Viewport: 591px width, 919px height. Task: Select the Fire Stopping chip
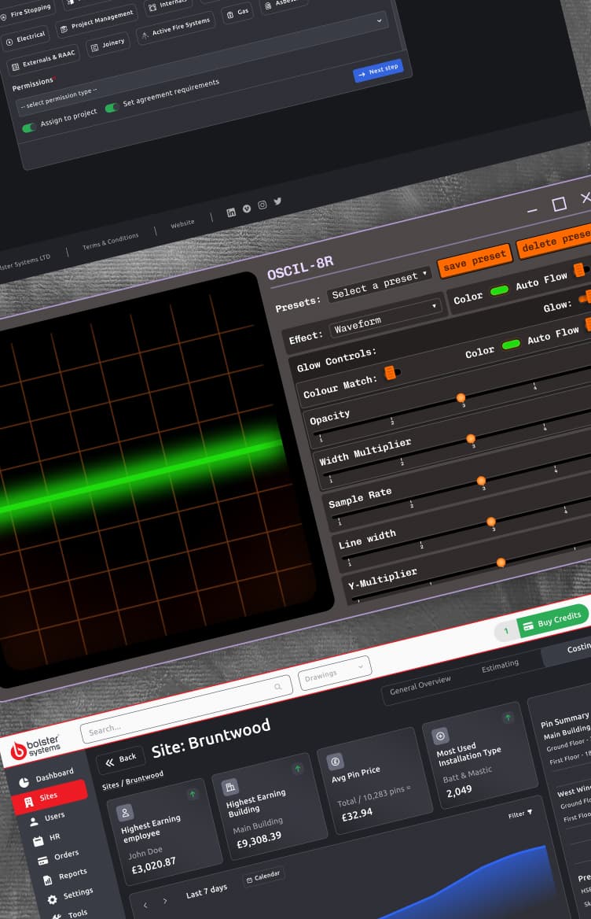click(x=27, y=12)
